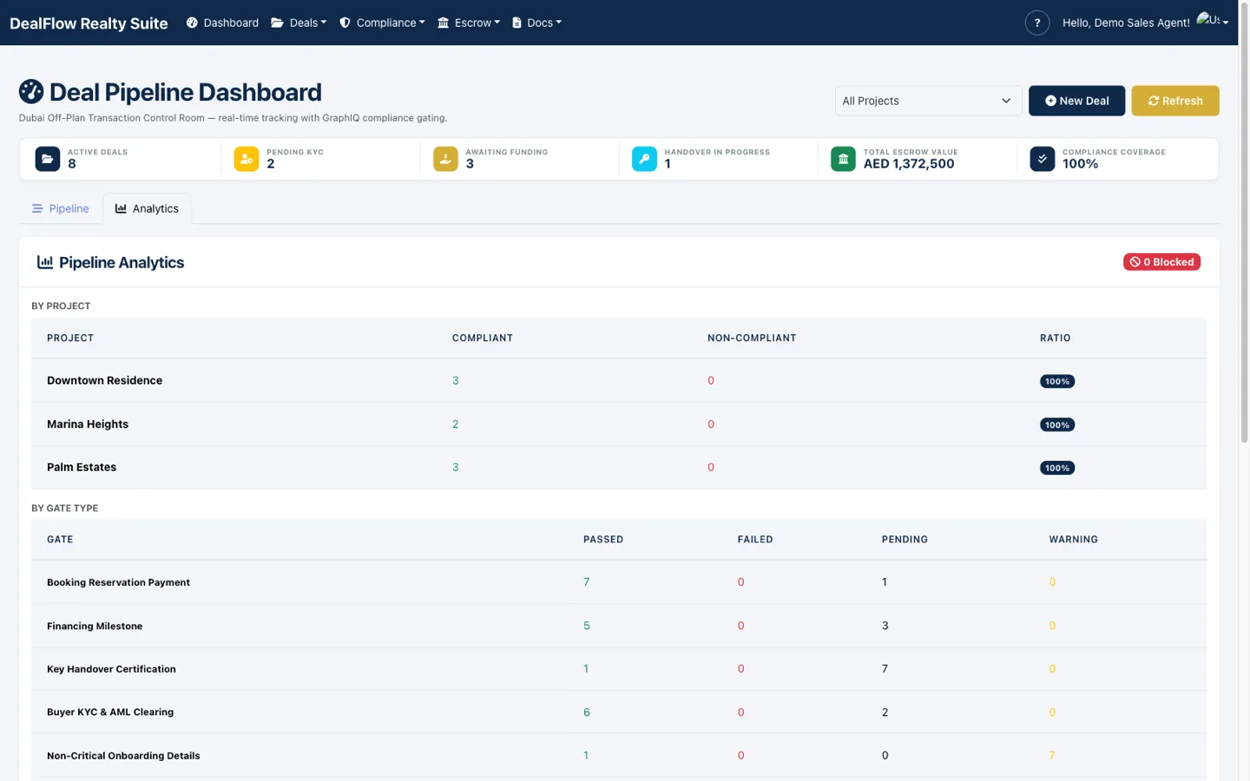Viewport: 1250px width, 781px height.
Task: Click the 100% ratio badge for Downtown Residence
Action: tap(1057, 381)
